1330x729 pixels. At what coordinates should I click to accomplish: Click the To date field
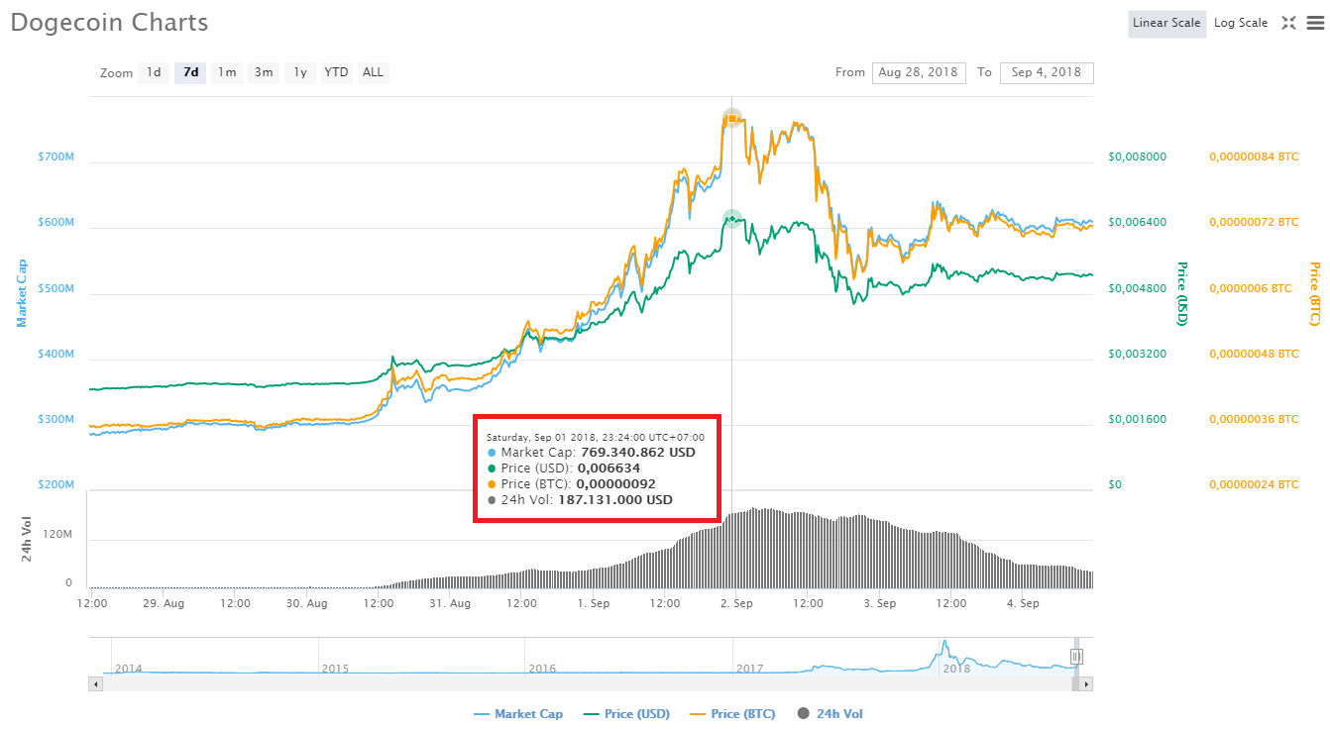coord(1047,72)
